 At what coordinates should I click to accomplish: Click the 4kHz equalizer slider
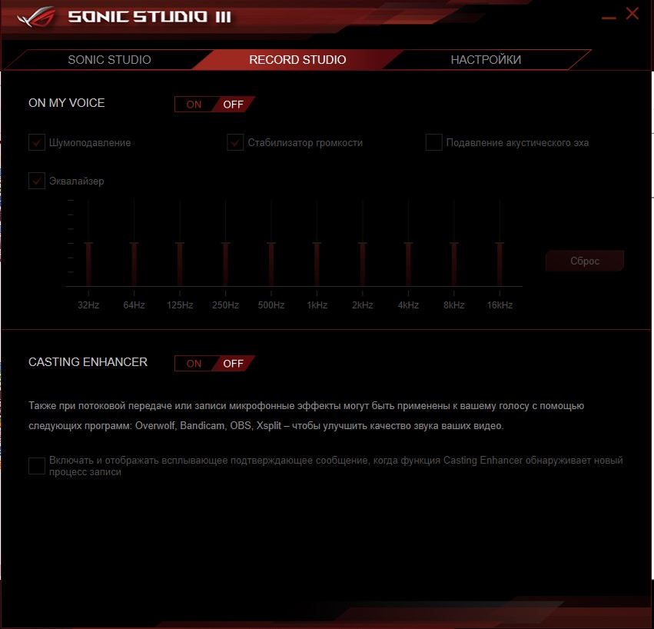click(408, 243)
